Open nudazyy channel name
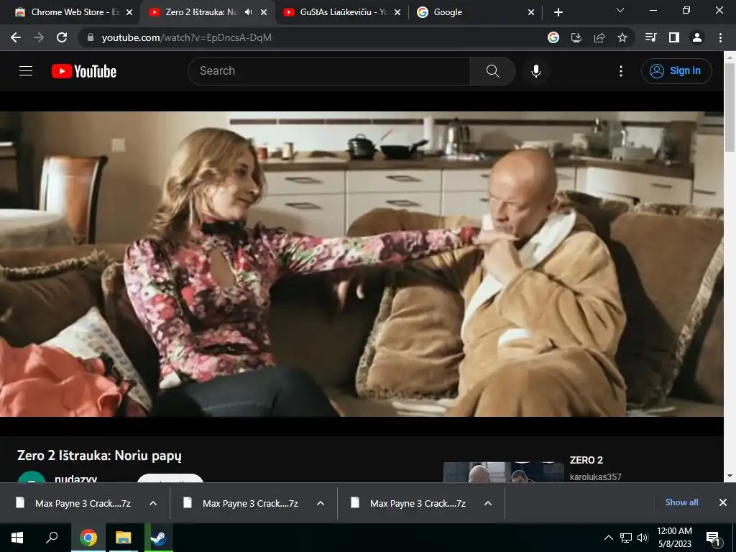Screen dimensions: 736x552 click(x=75, y=478)
